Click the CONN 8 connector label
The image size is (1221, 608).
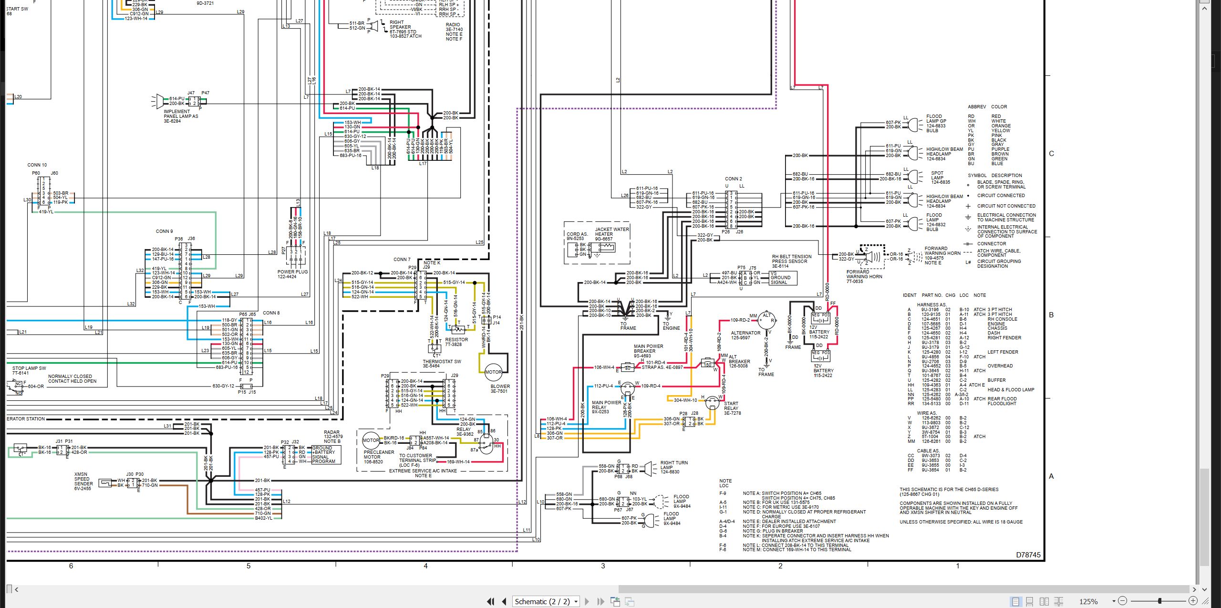271,313
